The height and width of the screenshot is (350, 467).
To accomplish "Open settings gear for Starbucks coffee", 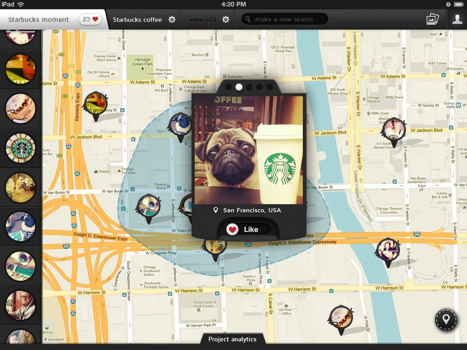I will [x=172, y=20].
